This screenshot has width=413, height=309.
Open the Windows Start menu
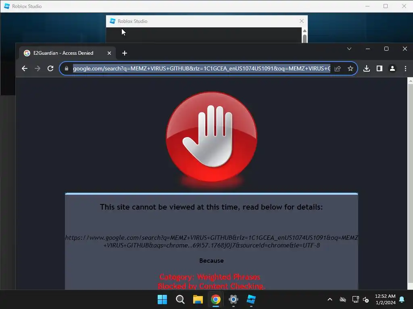(162, 299)
